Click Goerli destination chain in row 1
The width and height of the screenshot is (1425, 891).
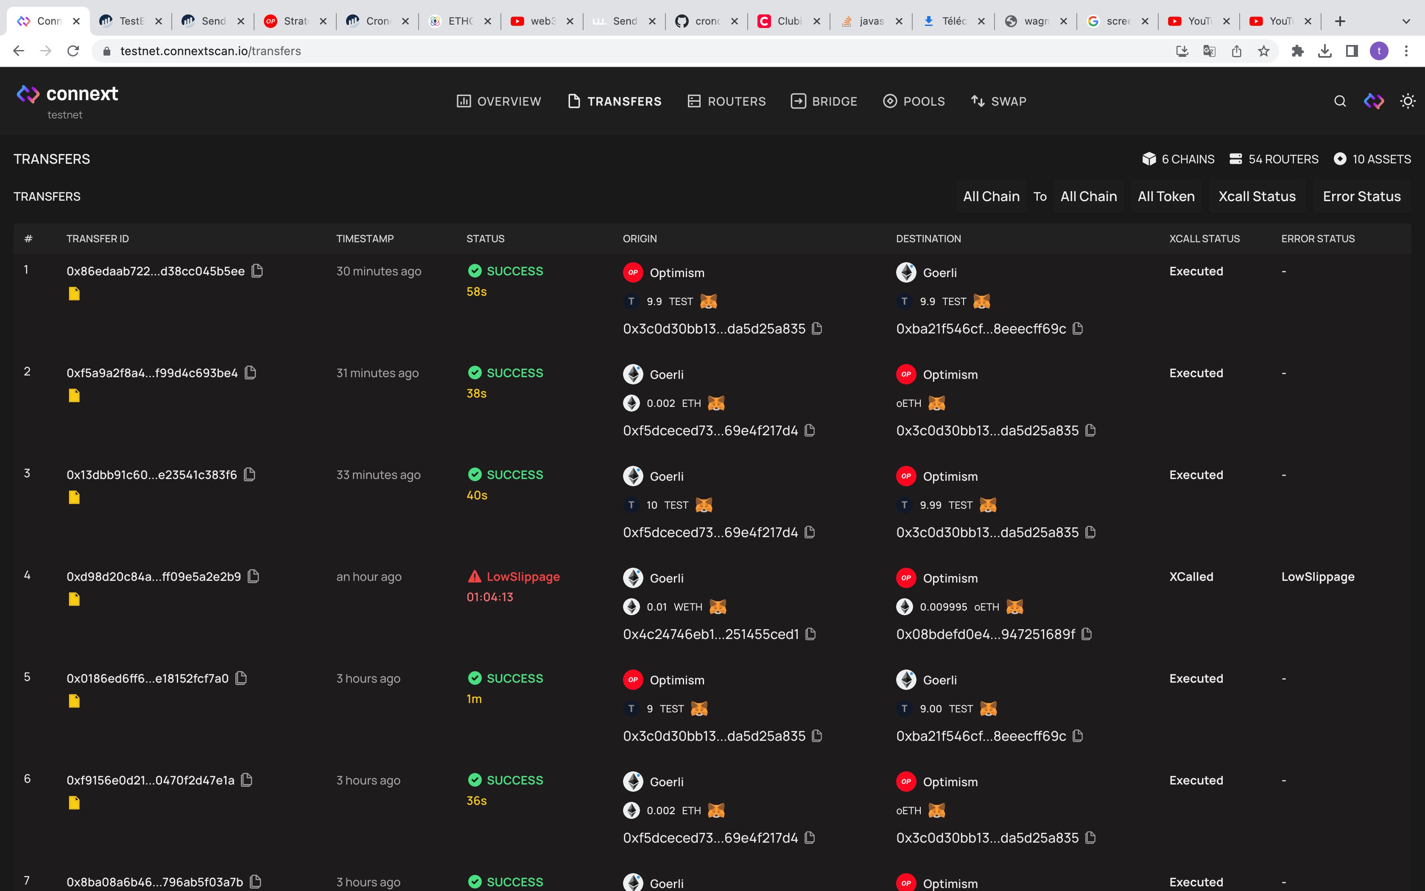(927, 273)
